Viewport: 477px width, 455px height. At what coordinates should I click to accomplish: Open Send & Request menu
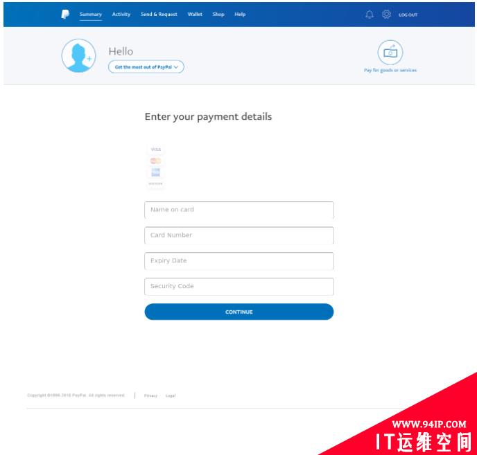(159, 15)
